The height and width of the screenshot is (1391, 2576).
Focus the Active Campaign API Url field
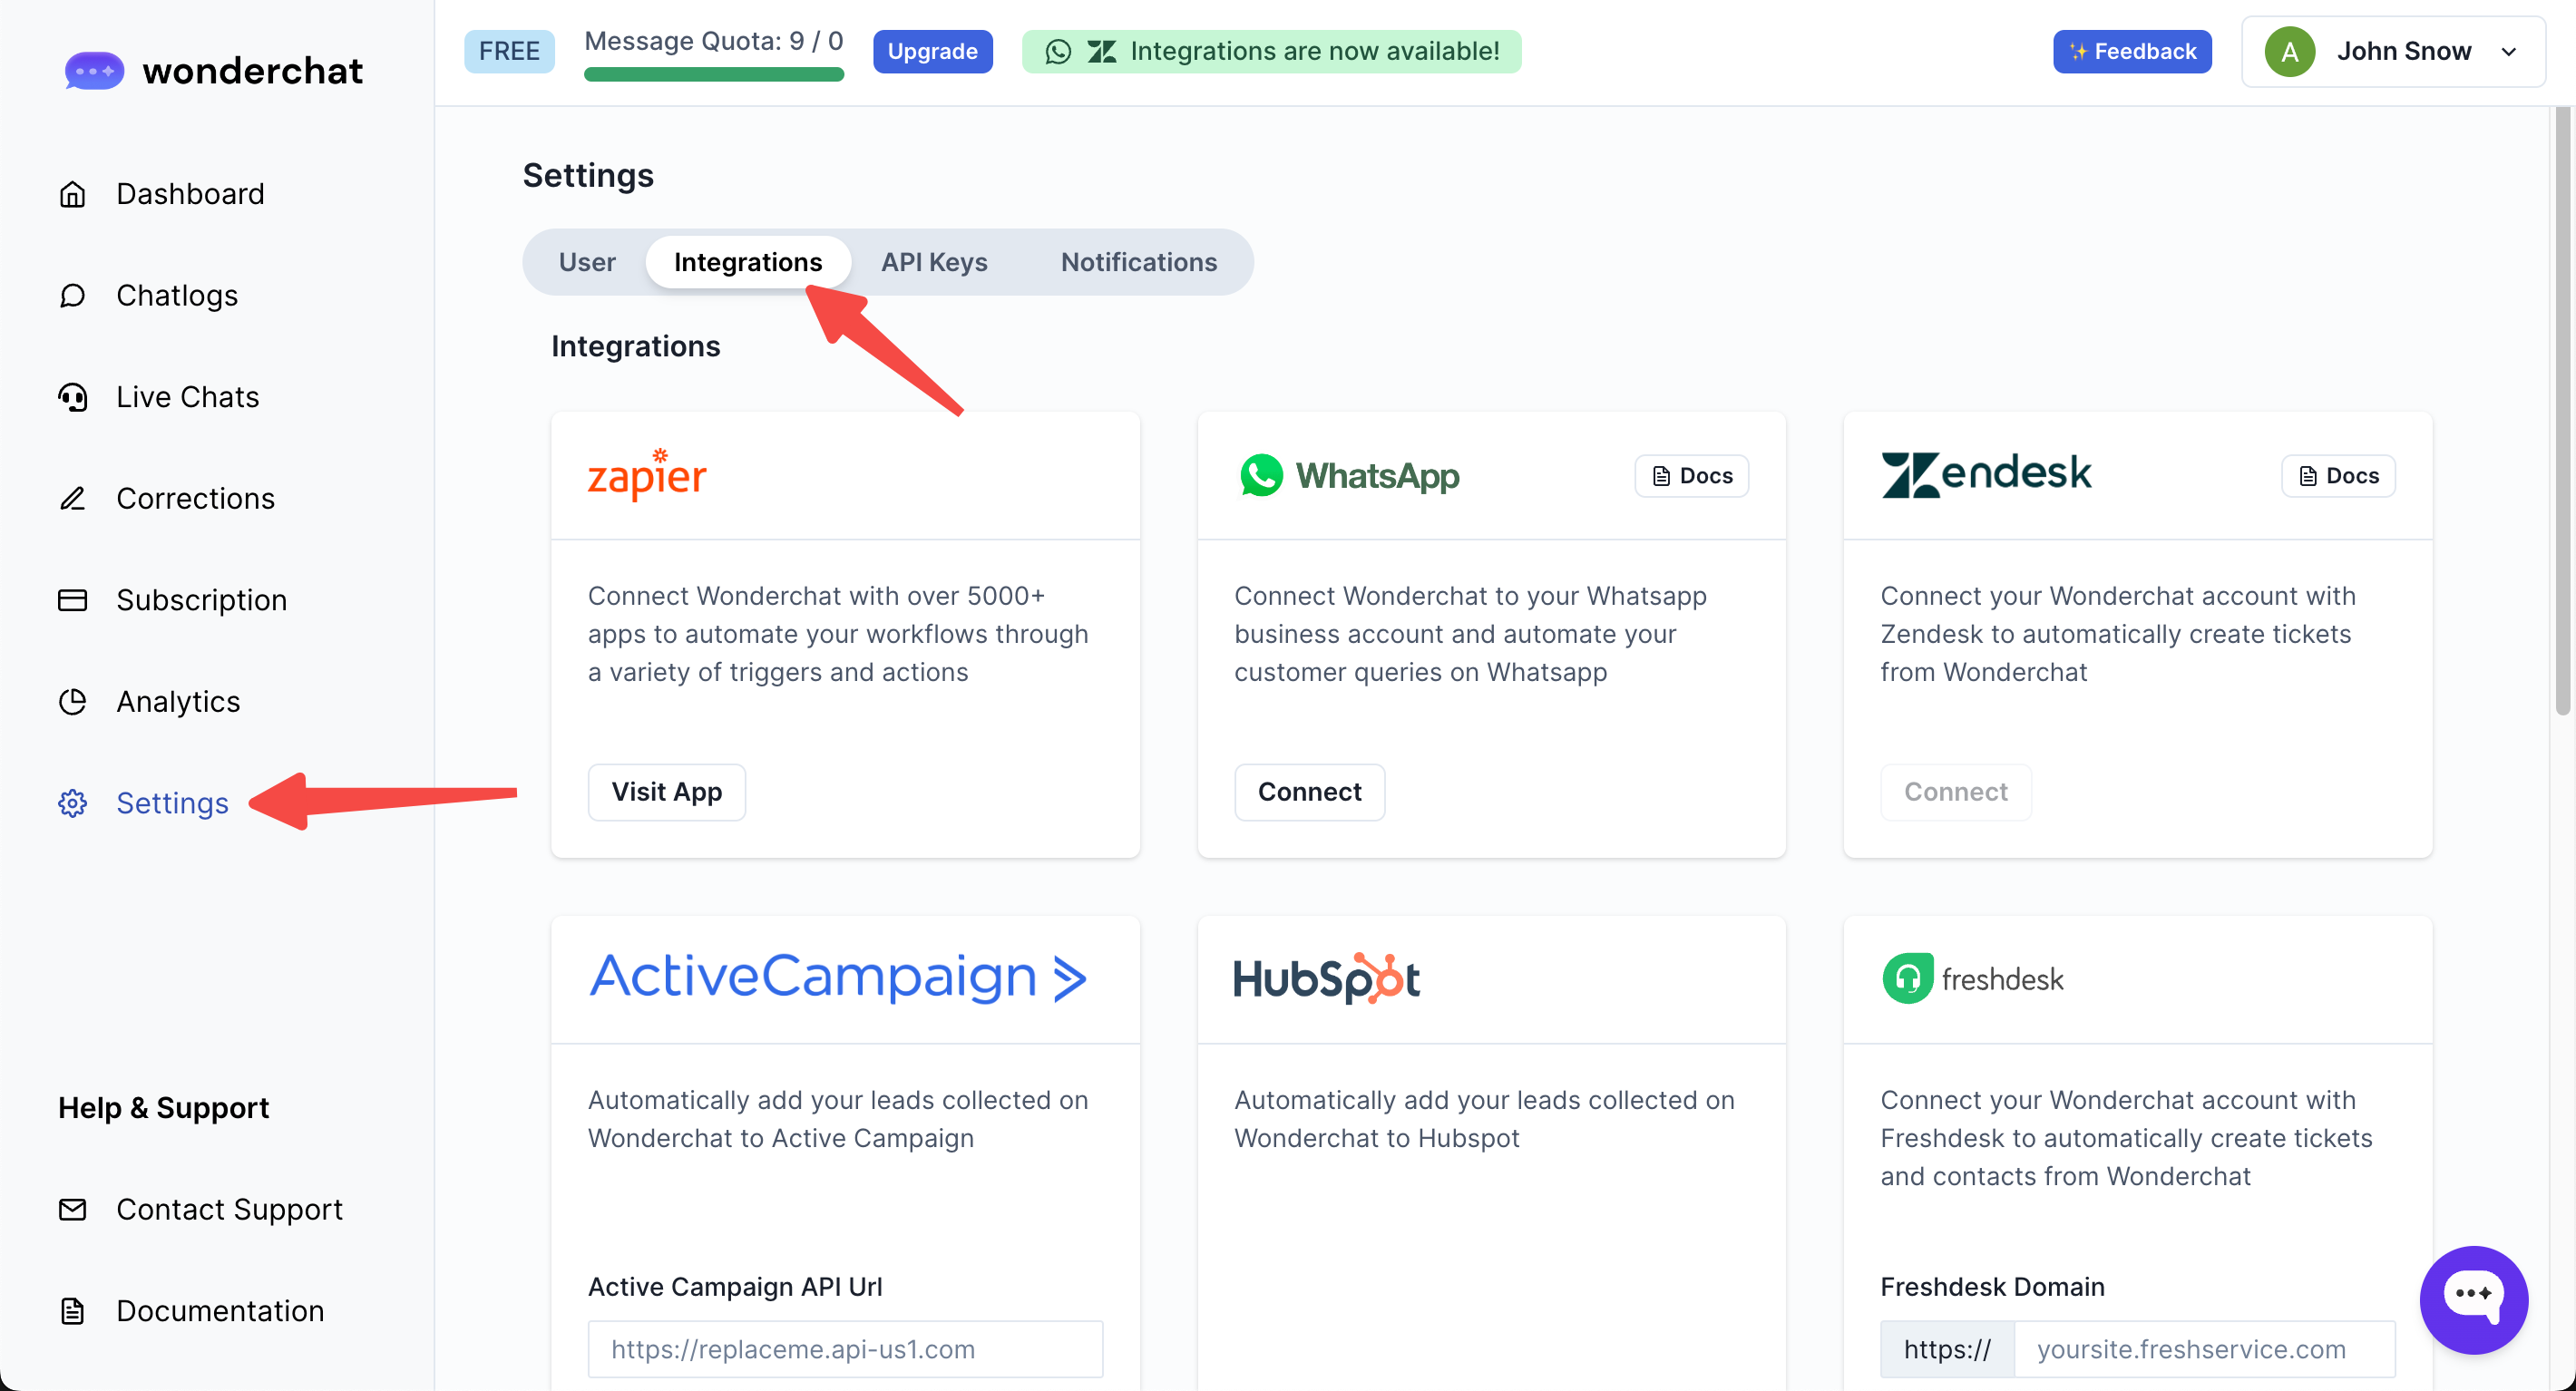pyautogui.click(x=845, y=1349)
